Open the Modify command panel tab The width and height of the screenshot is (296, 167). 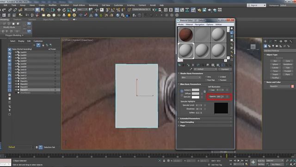tap(270, 41)
